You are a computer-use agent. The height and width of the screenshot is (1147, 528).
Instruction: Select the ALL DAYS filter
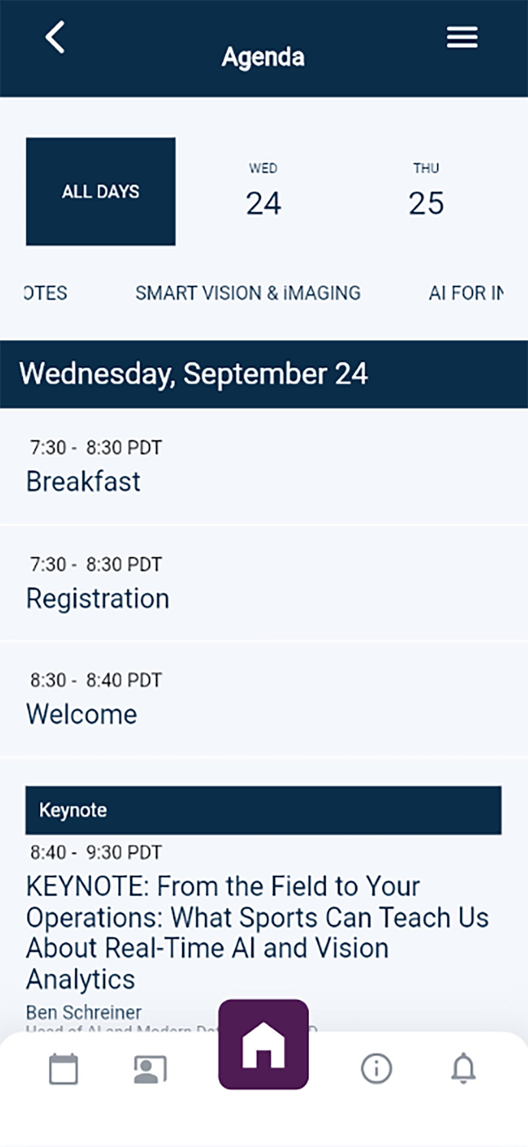(101, 192)
